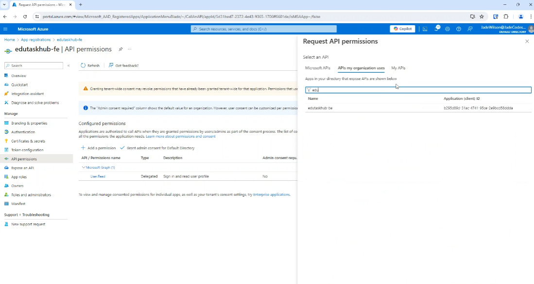Select API permissions in the sidebar

(36, 158)
